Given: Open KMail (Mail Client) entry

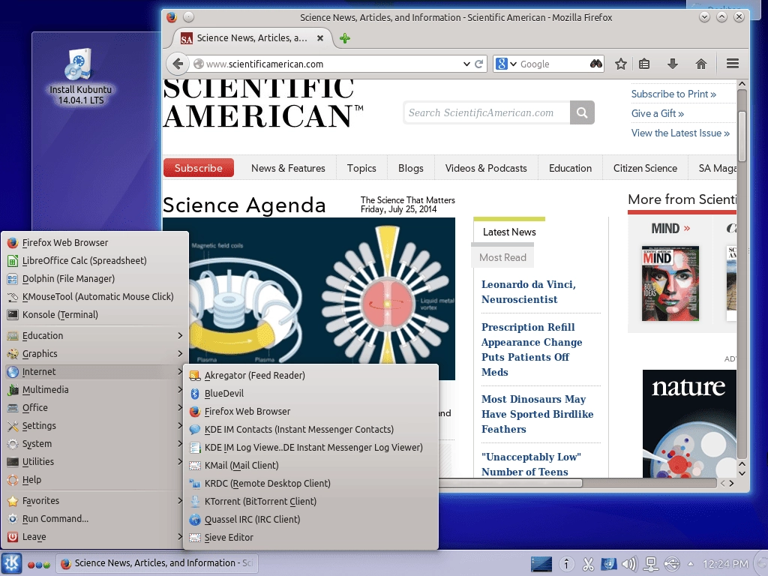Looking at the screenshot, I should click(x=311, y=465).
